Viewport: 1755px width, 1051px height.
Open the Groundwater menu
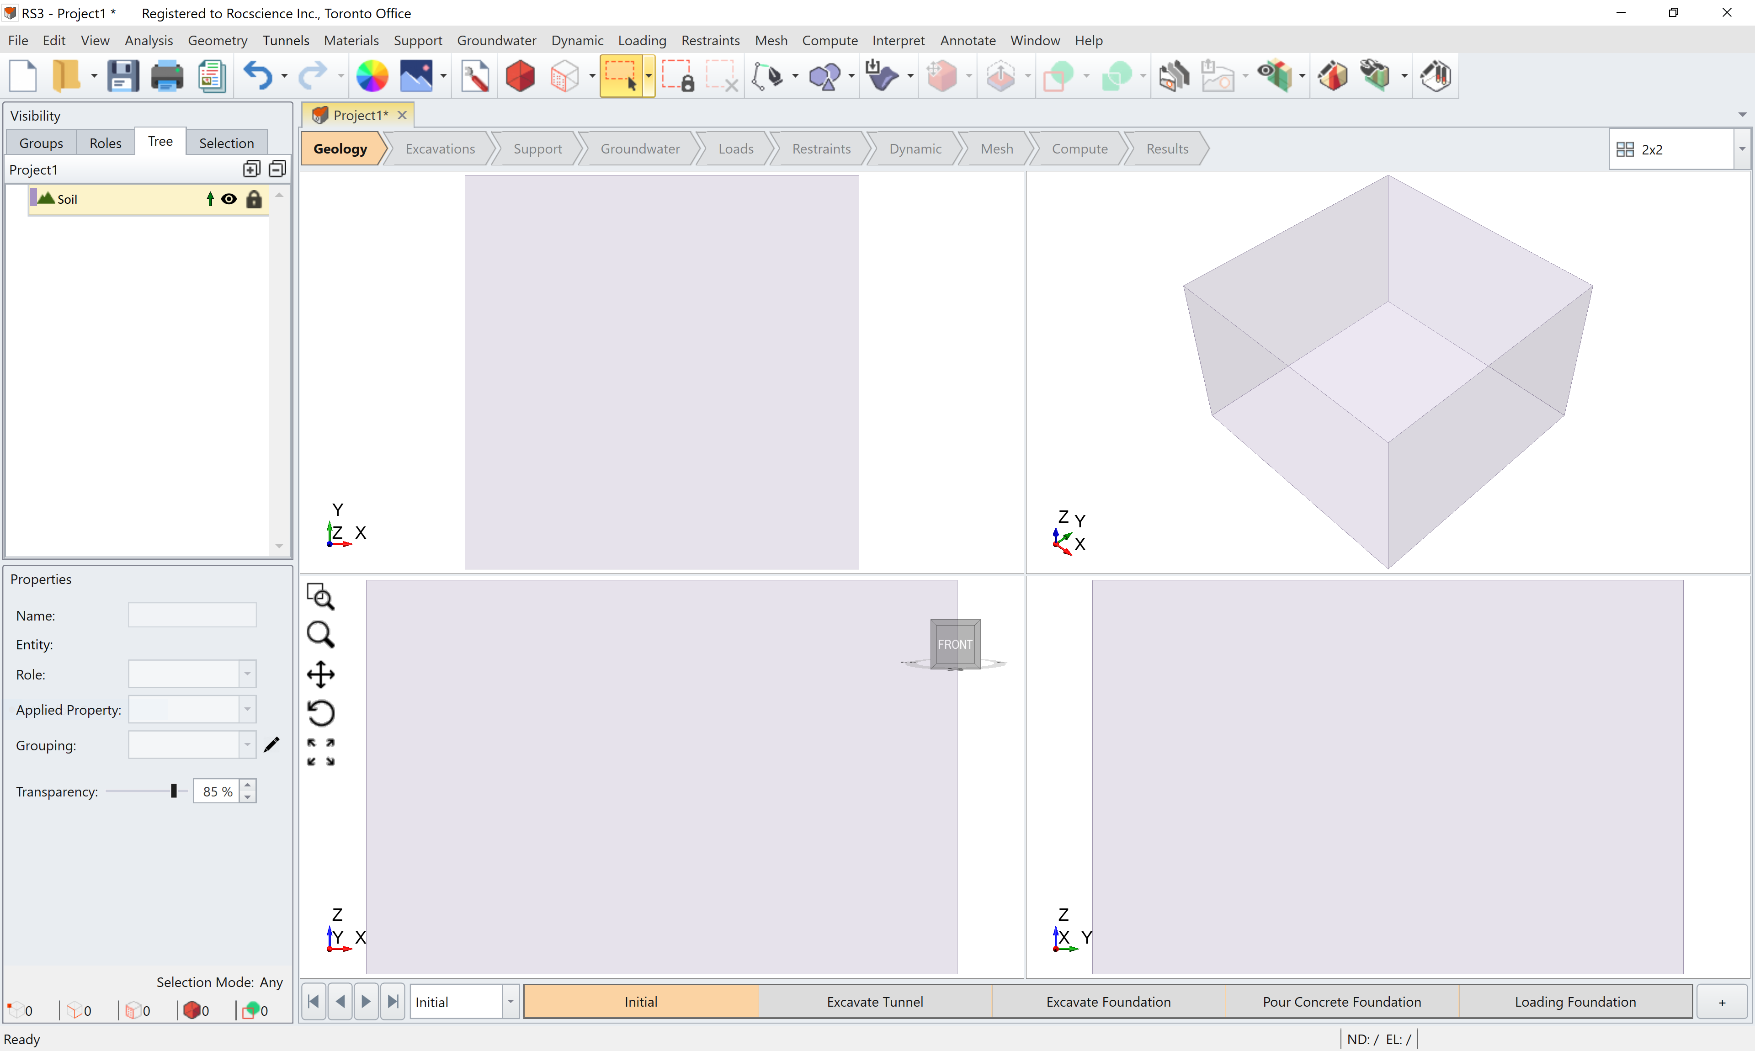[x=496, y=40]
